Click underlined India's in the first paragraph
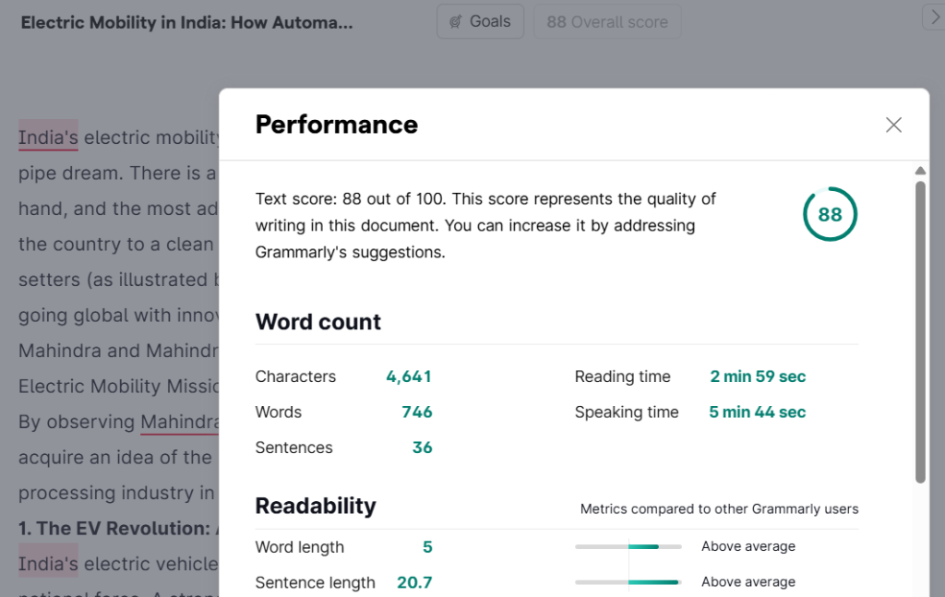Screen dimensions: 945x597 (48, 138)
